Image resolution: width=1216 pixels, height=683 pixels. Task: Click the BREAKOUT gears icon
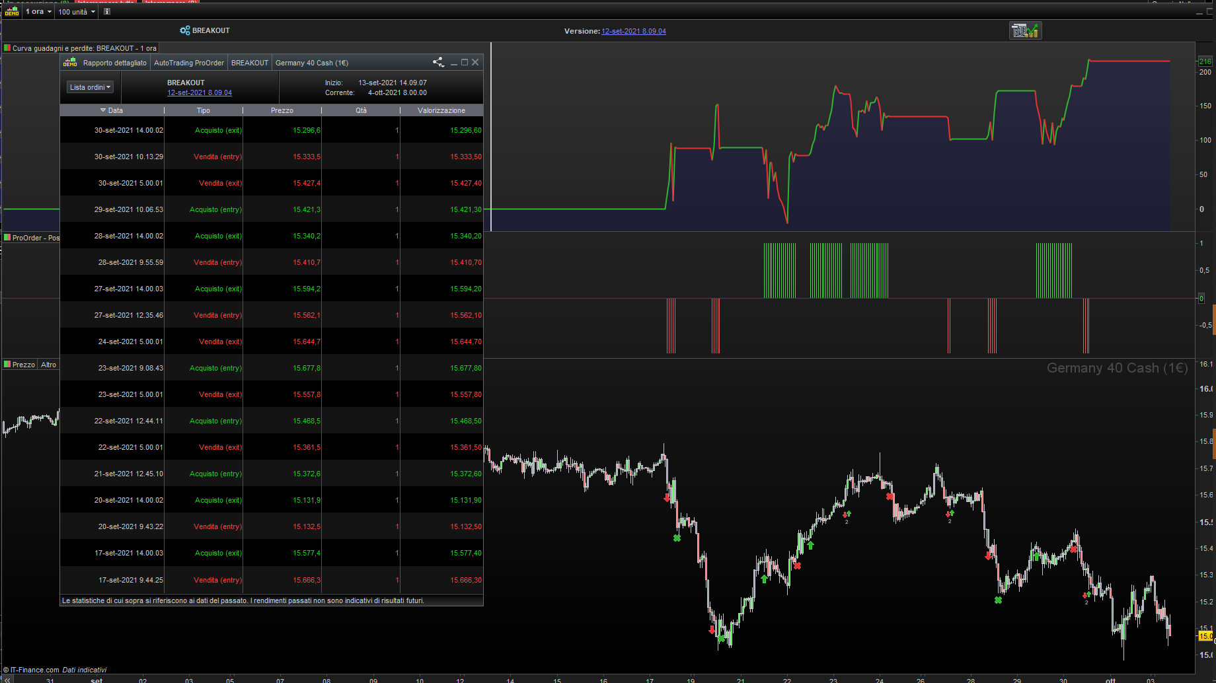point(184,30)
